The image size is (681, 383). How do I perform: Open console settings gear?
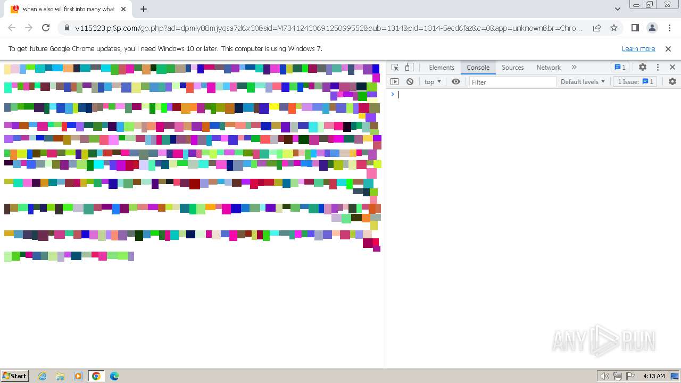[672, 81]
